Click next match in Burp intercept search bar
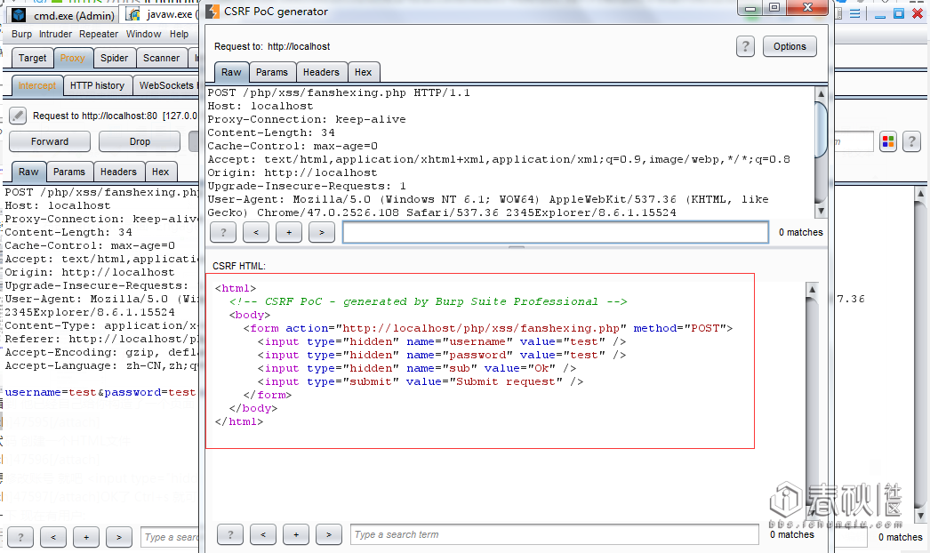Screen dimensions: 930x553 (x=119, y=537)
